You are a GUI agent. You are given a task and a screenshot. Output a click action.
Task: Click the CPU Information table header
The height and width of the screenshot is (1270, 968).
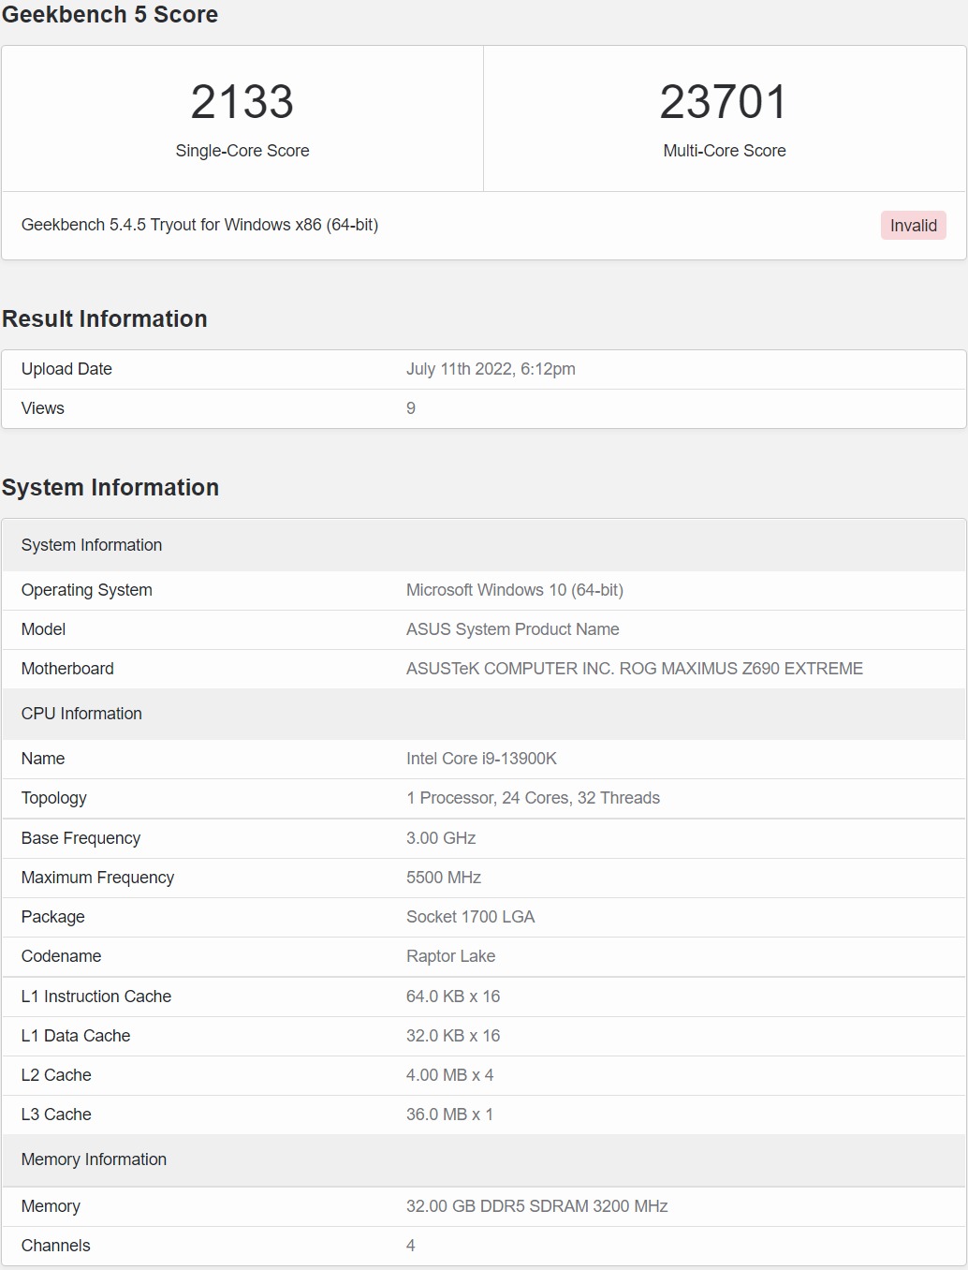[x=483, y=714]
